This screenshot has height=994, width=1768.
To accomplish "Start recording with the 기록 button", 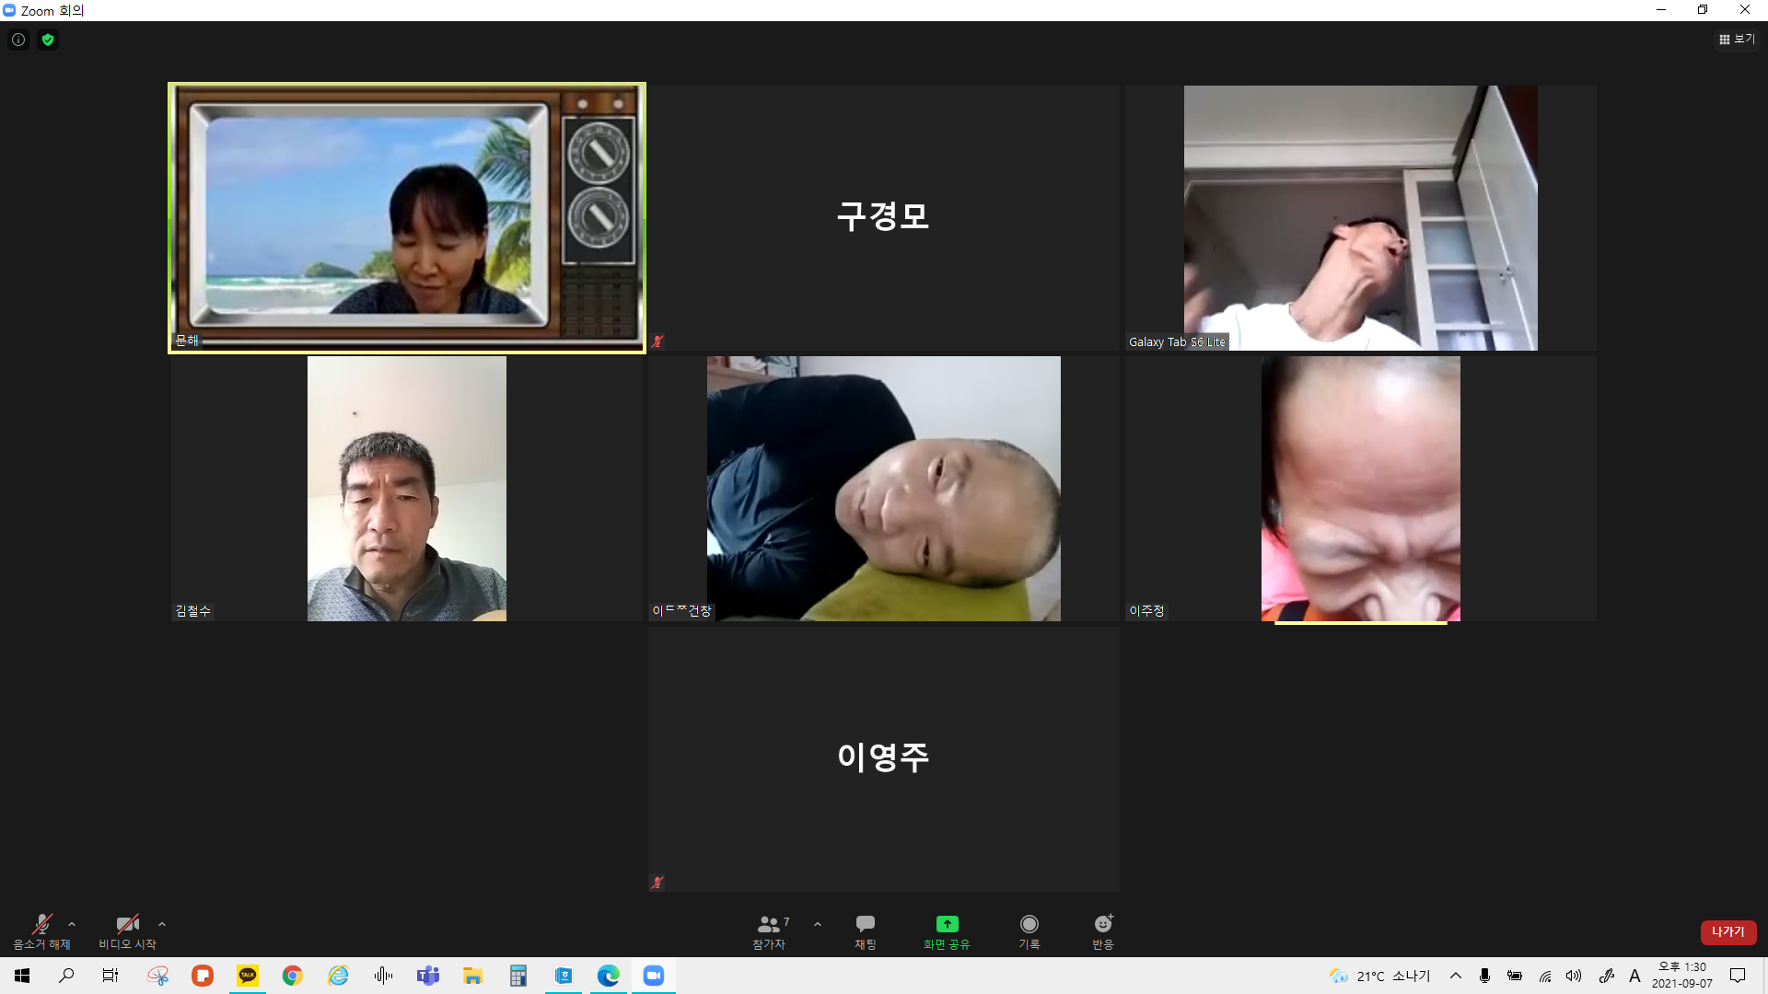I will (x=1029, y=931).
